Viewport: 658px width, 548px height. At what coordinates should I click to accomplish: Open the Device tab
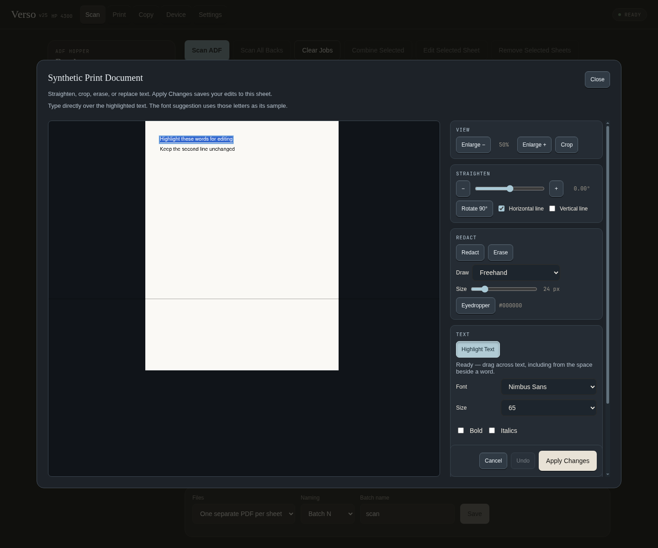[x=176, y=15]
